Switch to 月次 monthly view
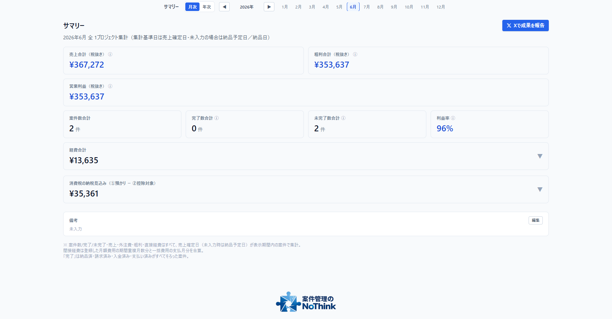This screenshot has width=612, height=319. 192,7
